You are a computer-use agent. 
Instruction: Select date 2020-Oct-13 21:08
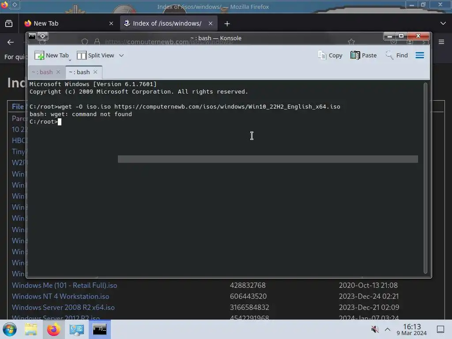[368, 286]
